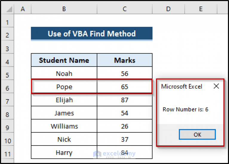Select the cell containing Pope

[x=64, y=86]
